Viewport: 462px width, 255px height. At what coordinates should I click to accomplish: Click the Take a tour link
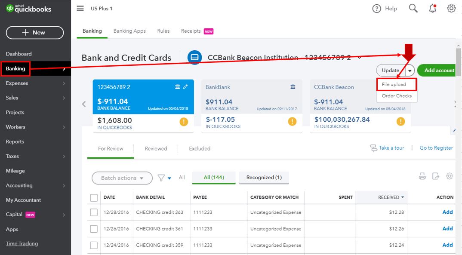click(391, 148)
